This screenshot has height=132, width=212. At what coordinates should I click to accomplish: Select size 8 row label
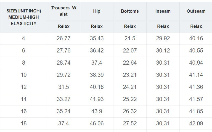[23, 63]
